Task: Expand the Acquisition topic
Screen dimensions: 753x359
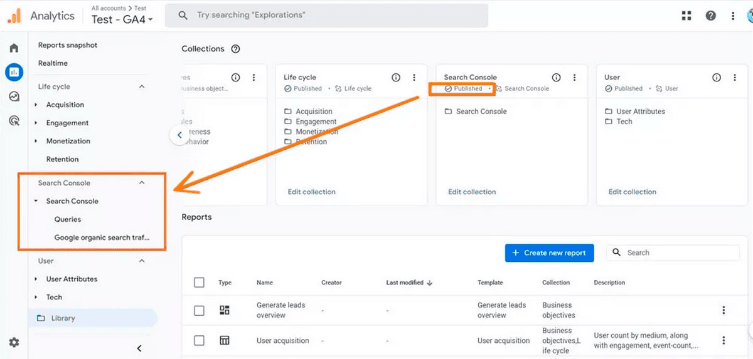Action: tap(36, 105)
